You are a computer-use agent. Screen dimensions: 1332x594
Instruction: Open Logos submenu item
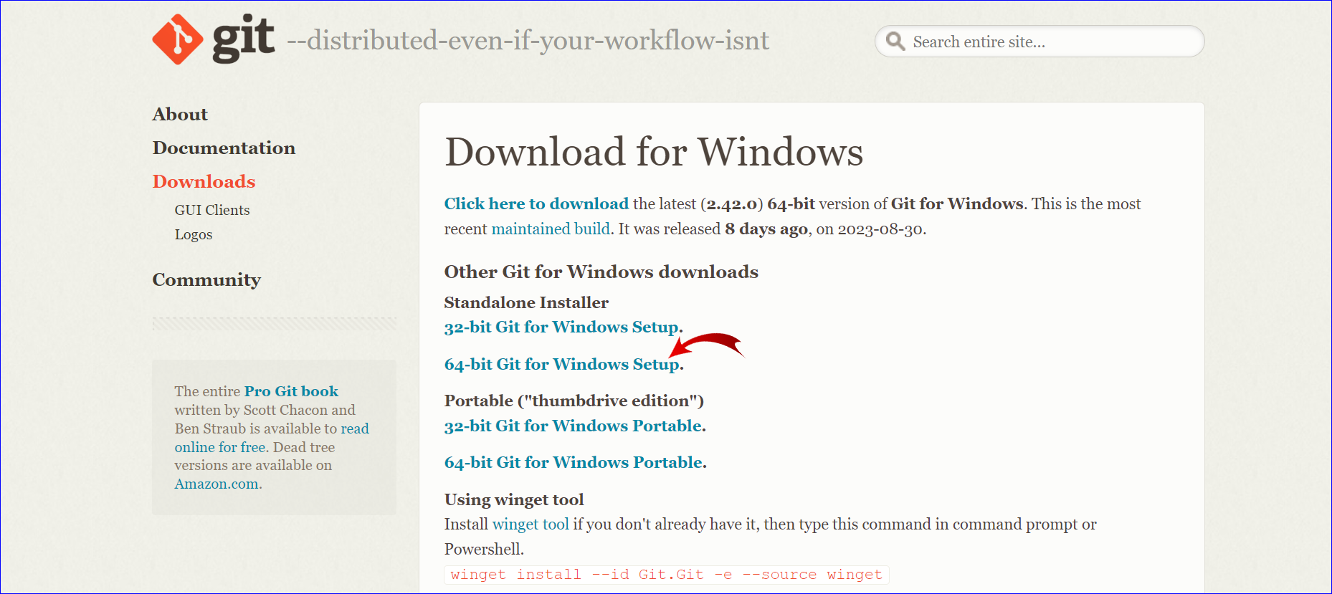coord(194,234)
